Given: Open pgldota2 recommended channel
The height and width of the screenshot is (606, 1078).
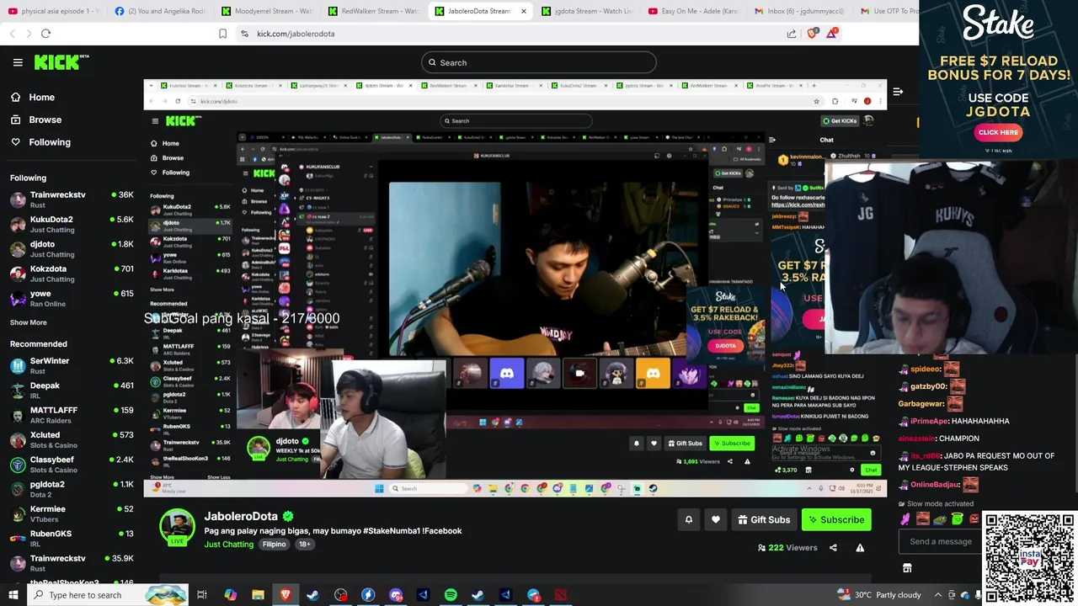Looking at the screenshot, I should [72, 489].
